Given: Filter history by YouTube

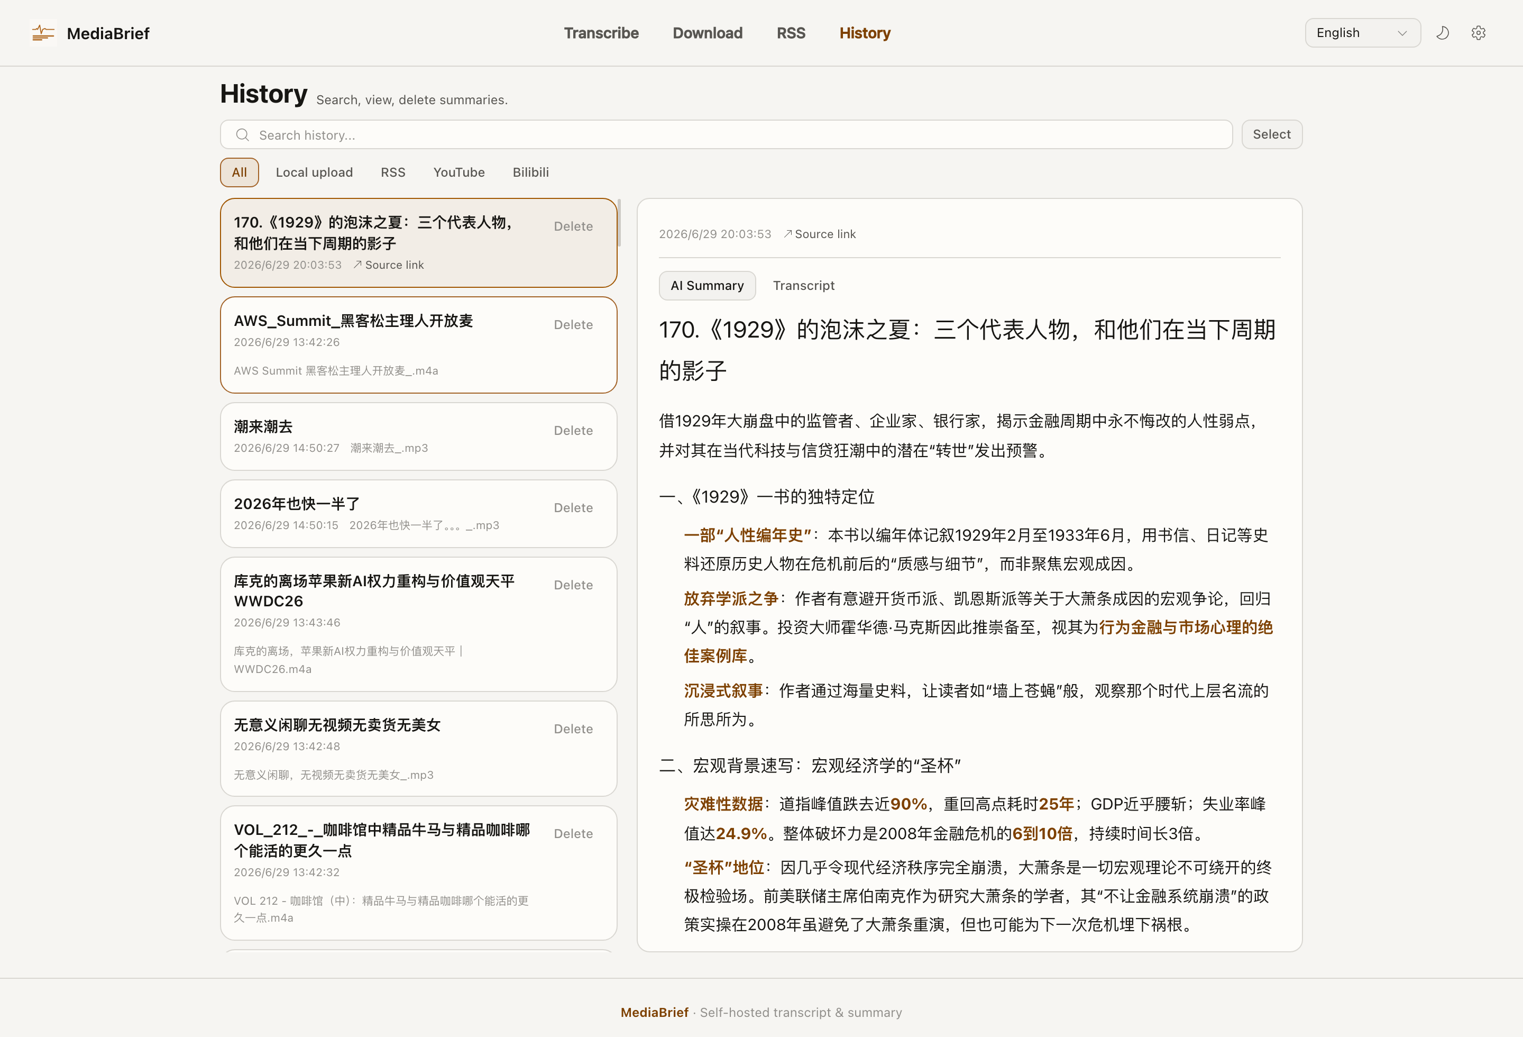Looking at the screenshot, I should 458,172.
